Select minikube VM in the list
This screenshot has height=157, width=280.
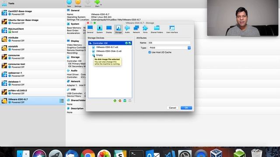33,39
